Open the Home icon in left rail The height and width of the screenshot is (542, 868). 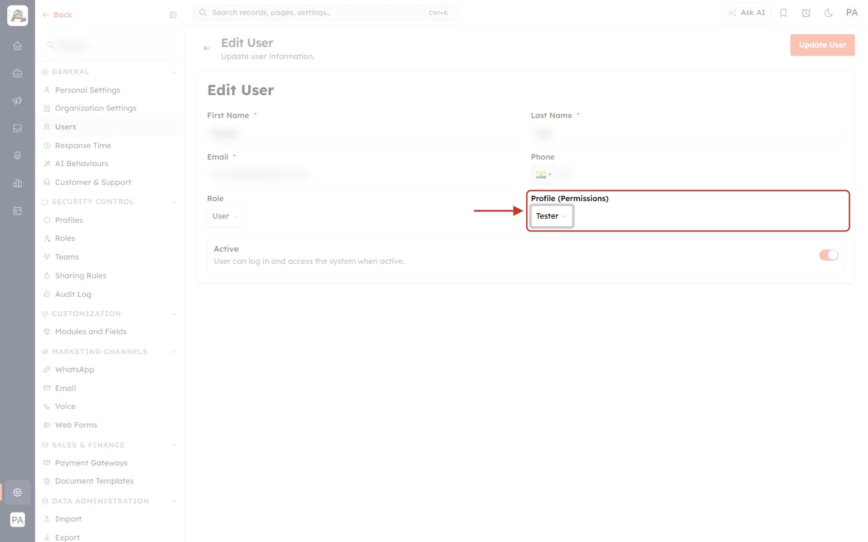(17, 46)
